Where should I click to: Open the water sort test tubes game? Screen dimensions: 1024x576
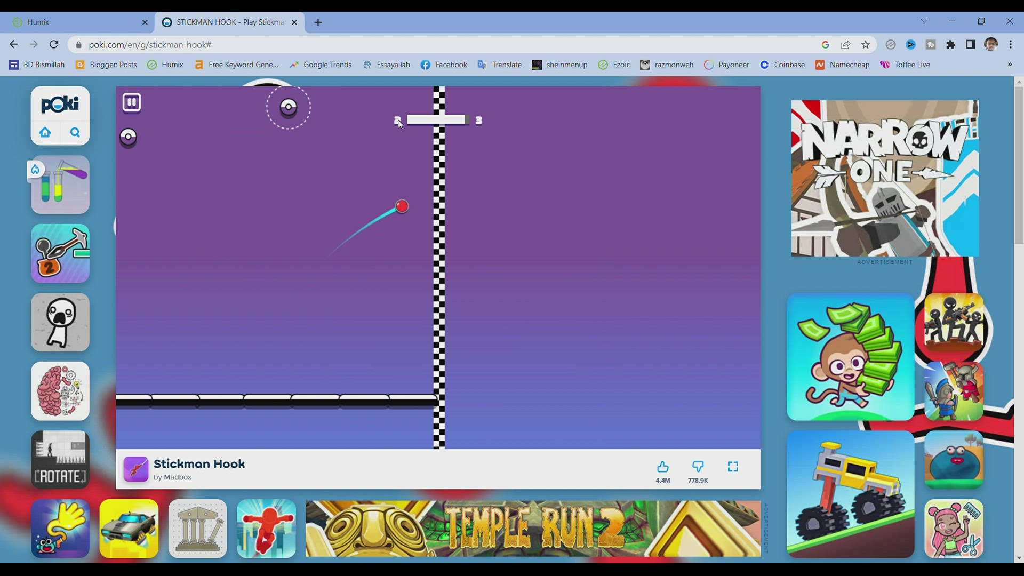coord(60,185)
